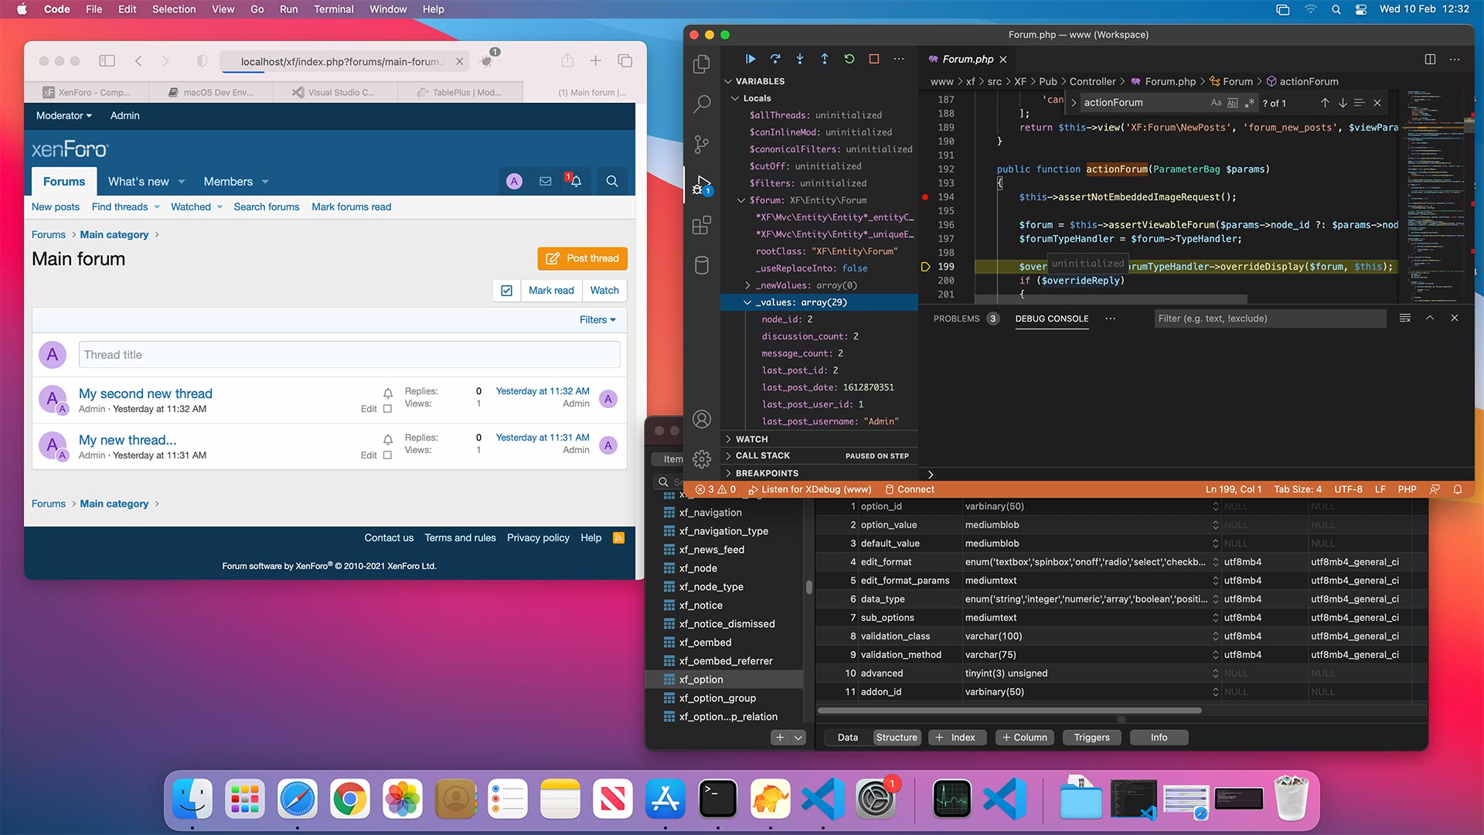The width and height of the screenshot is (1484, 835).
Task: Click the Thread title input field
Action: coord(348,354)
